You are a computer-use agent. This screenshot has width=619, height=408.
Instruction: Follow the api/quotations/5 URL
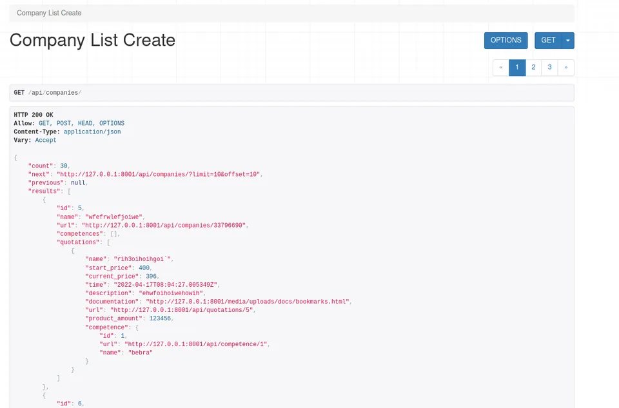click(x=182, y=310)
